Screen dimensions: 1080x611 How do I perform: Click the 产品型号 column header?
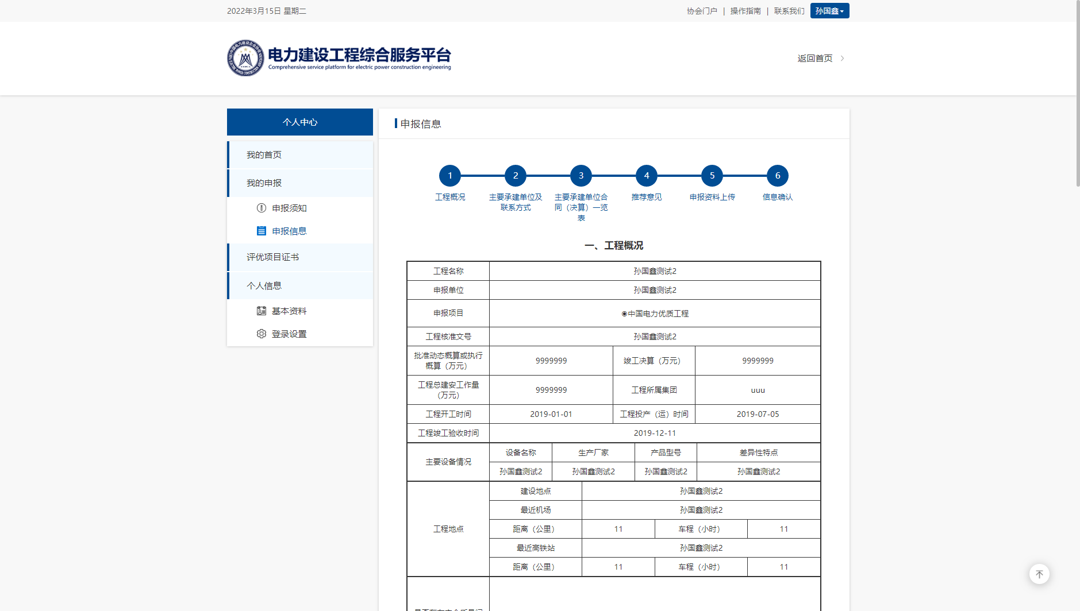tap(666, 453)
